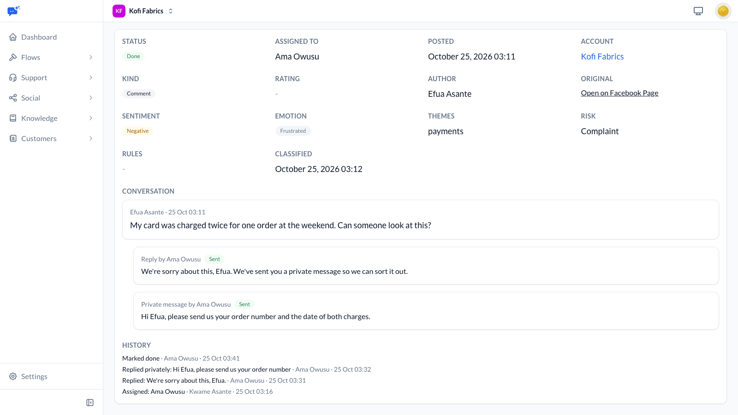Open Dashboard home icon
The height and width of the screenshot is (415, 738).
click(13, 37)
